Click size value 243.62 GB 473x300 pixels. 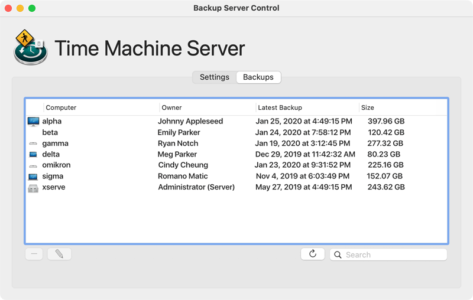click(386, 187)
